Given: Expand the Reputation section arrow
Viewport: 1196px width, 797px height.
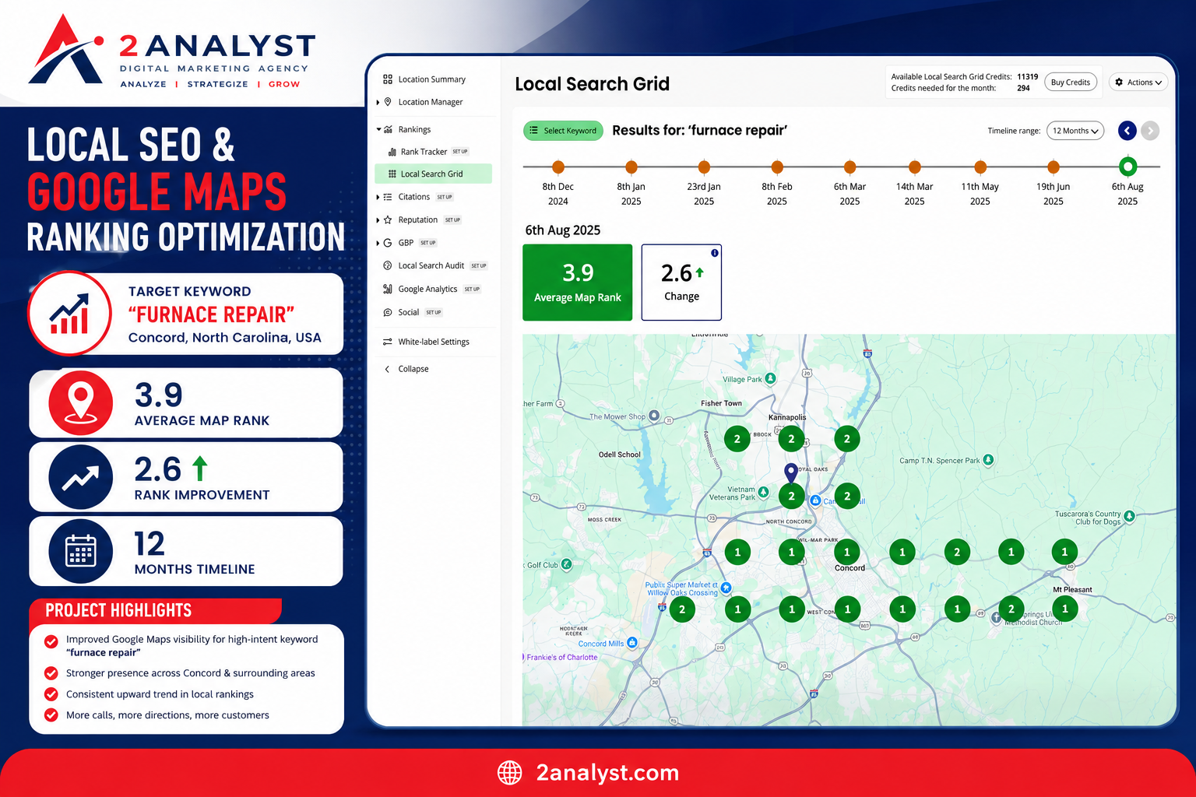Looking at the screenshot, I should pos(378,219).
